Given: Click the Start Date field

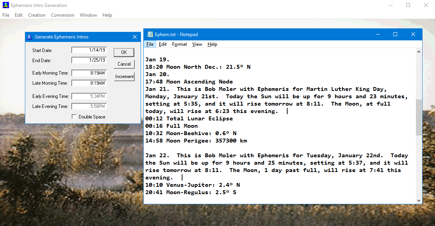Looking at the screenshot, I should (89, 50).
